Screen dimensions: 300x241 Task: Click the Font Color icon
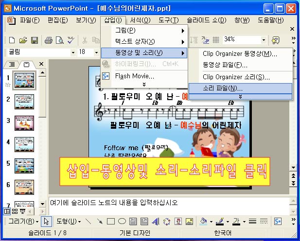236,222
